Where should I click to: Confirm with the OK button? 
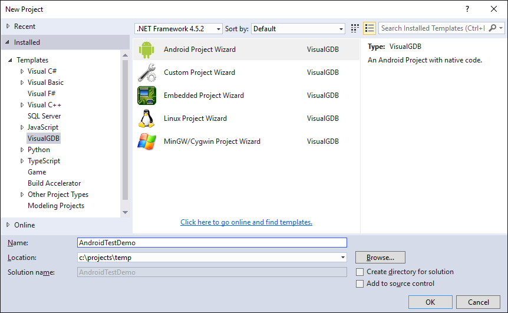[x=430, y=302]
